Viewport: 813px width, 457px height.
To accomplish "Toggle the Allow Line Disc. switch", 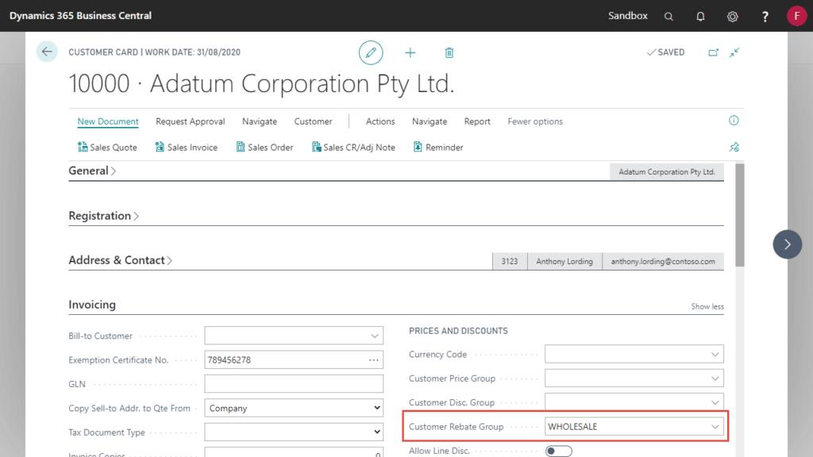I will (x=558, y=451).
